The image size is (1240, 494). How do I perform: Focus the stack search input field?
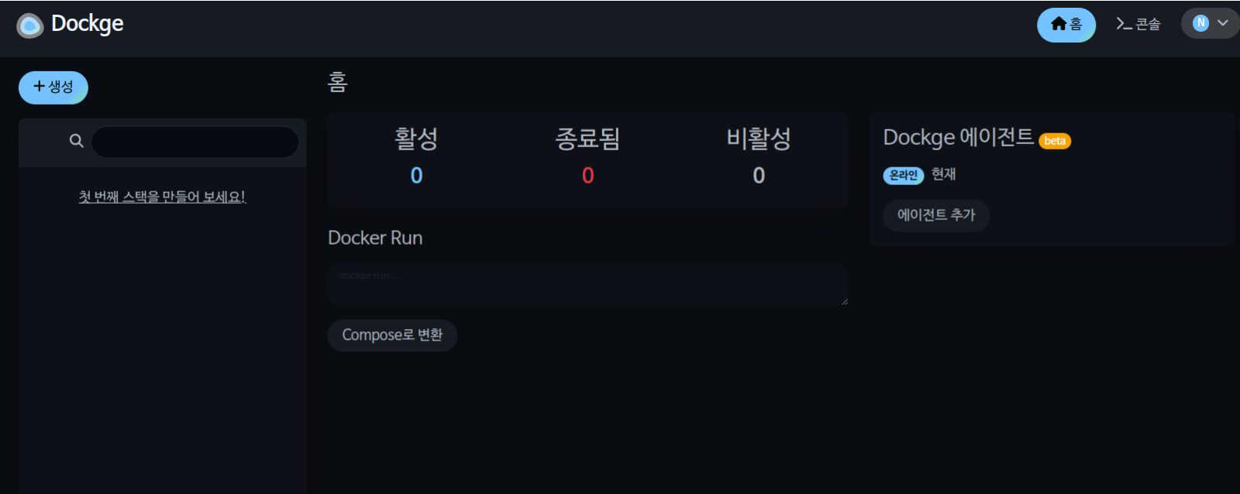tap(195, 142)
